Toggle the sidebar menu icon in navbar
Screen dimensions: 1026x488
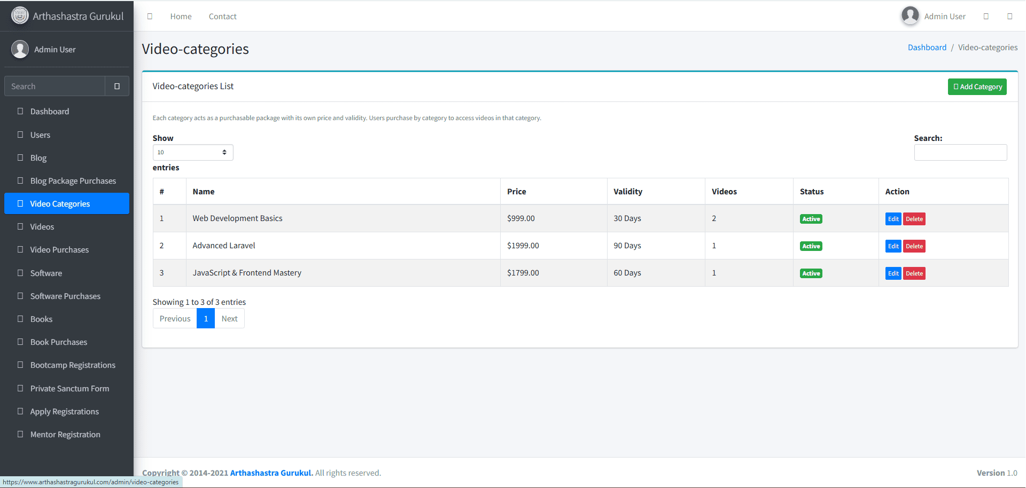point(150,16)
